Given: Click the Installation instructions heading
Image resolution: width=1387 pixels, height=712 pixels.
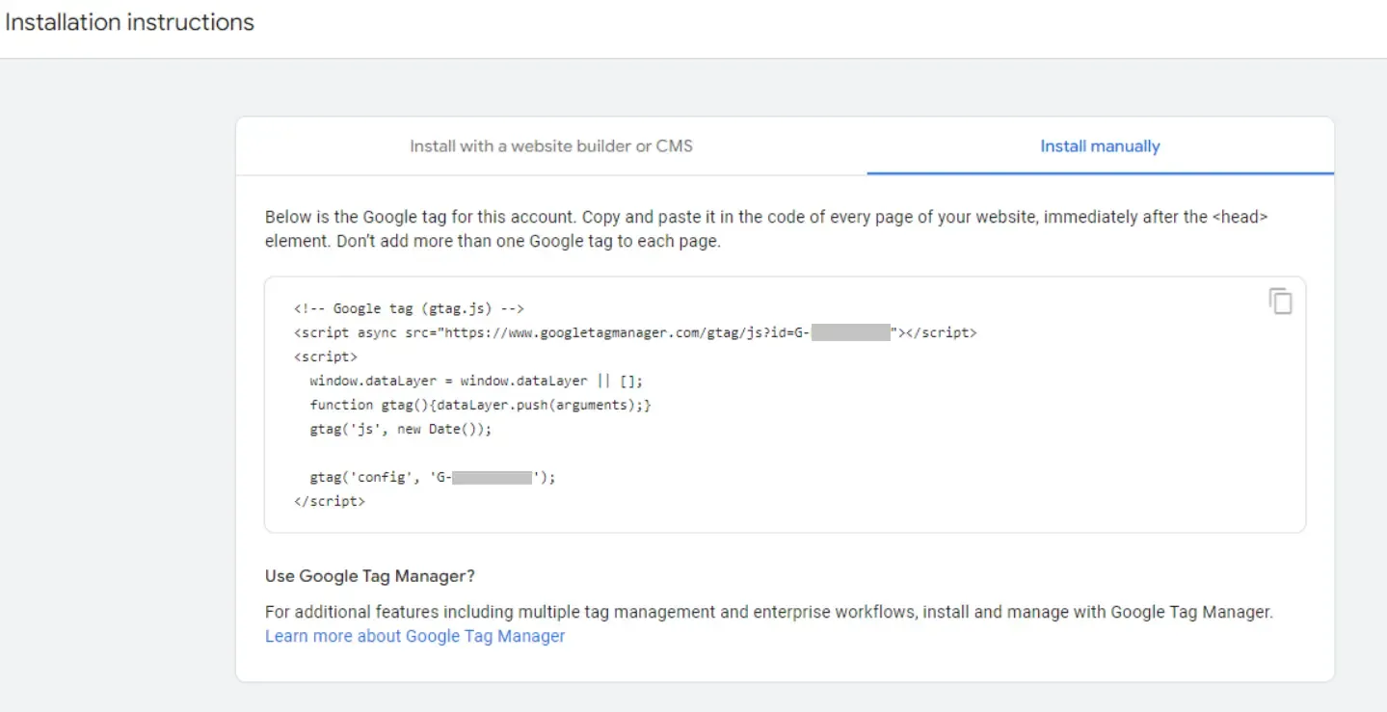Looking at the screenshot, I should (x=129, y=22).
